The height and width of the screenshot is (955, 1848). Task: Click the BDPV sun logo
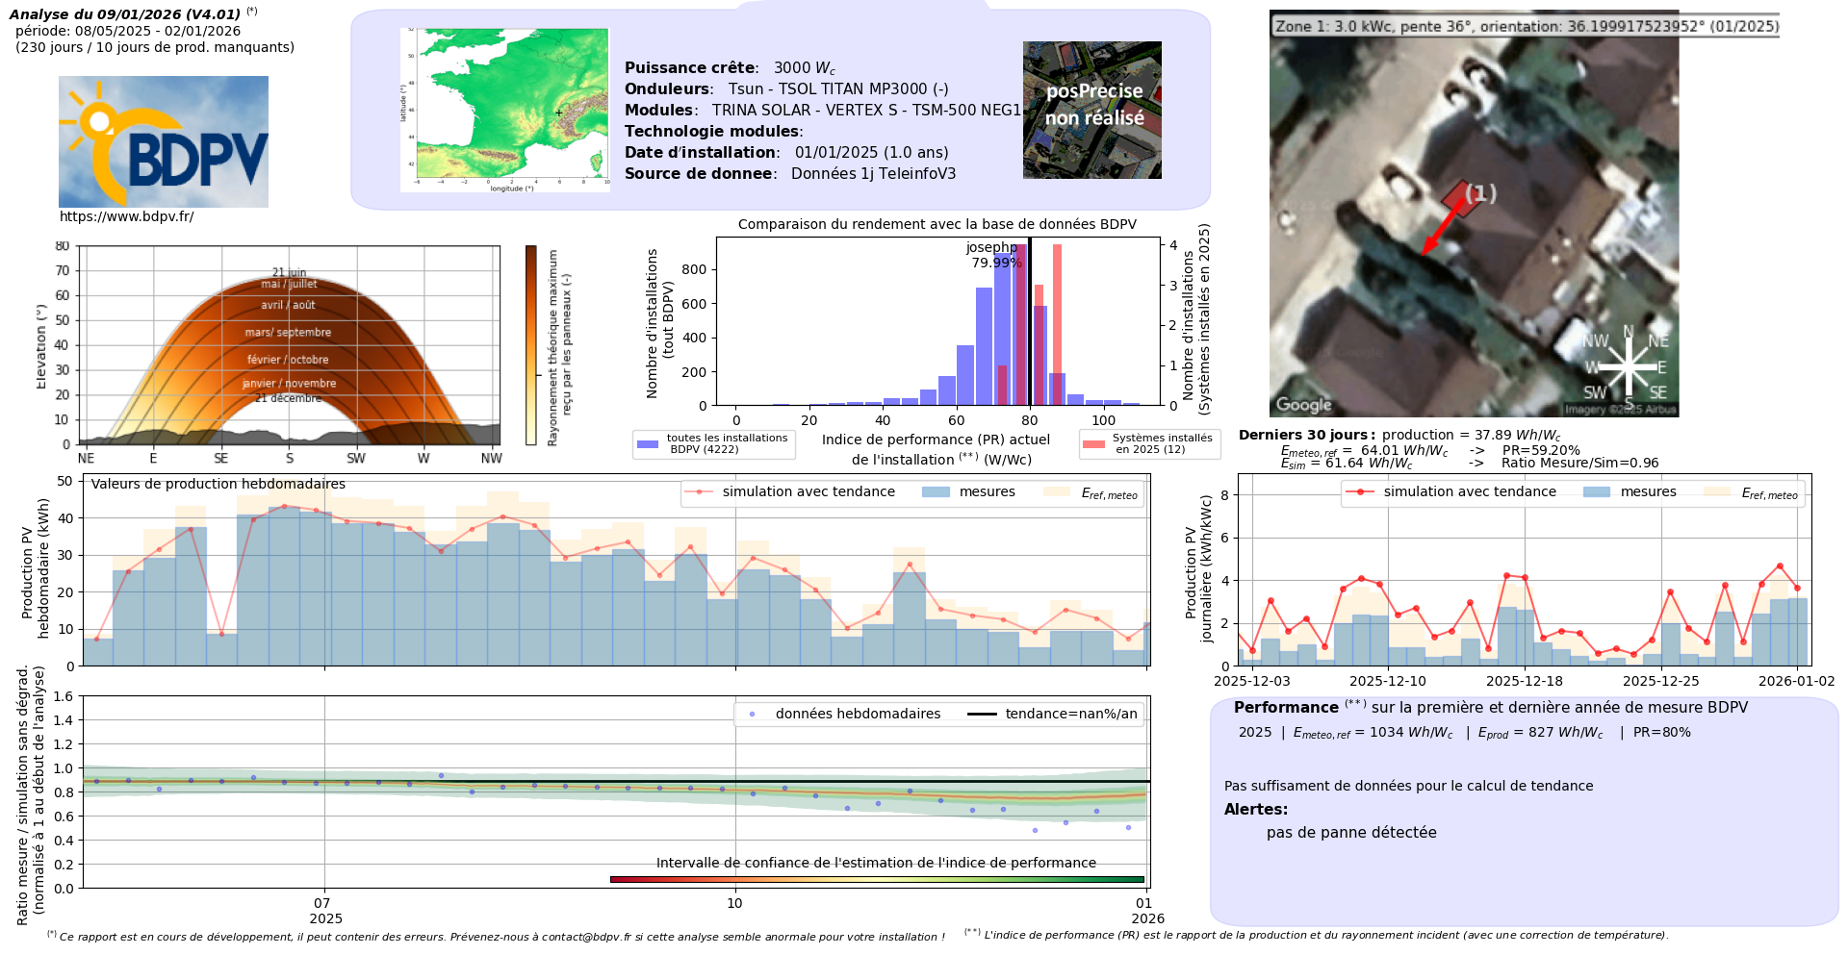tap(164, 141)
